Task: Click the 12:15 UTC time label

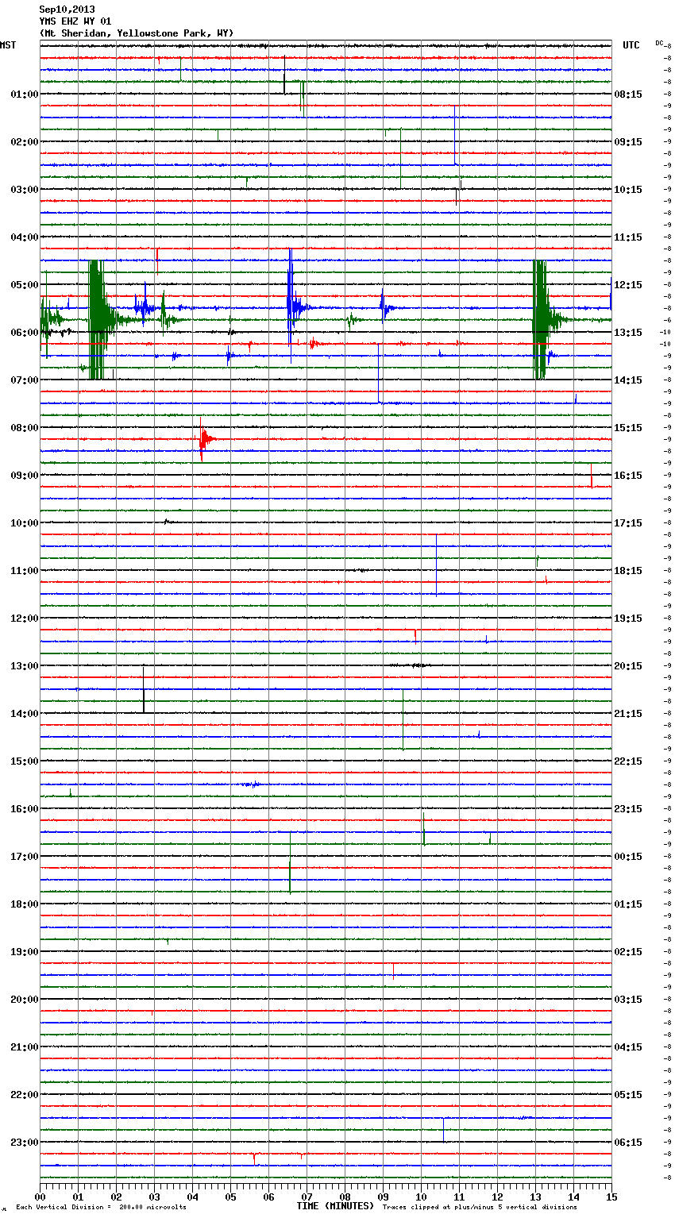Action: pyautogui.click(x=628, y=285)
